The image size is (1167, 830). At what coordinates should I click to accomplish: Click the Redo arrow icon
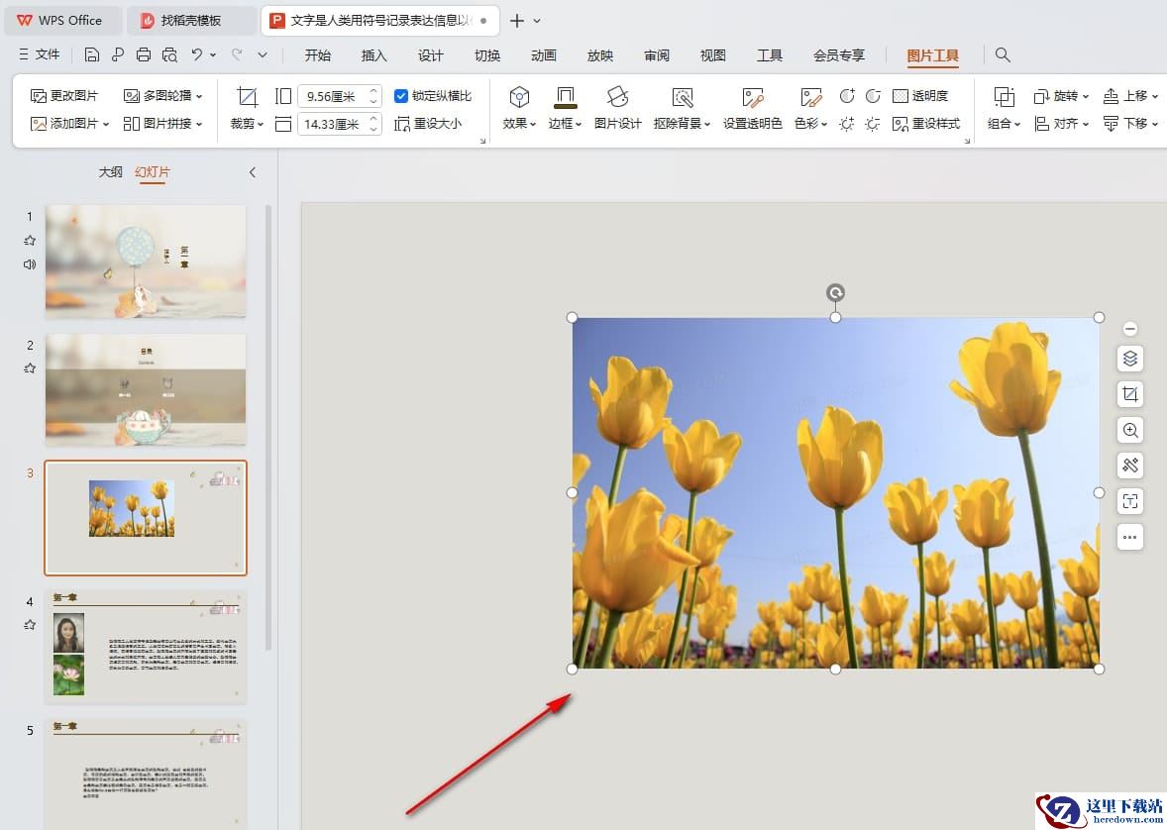tap(237, 54)
